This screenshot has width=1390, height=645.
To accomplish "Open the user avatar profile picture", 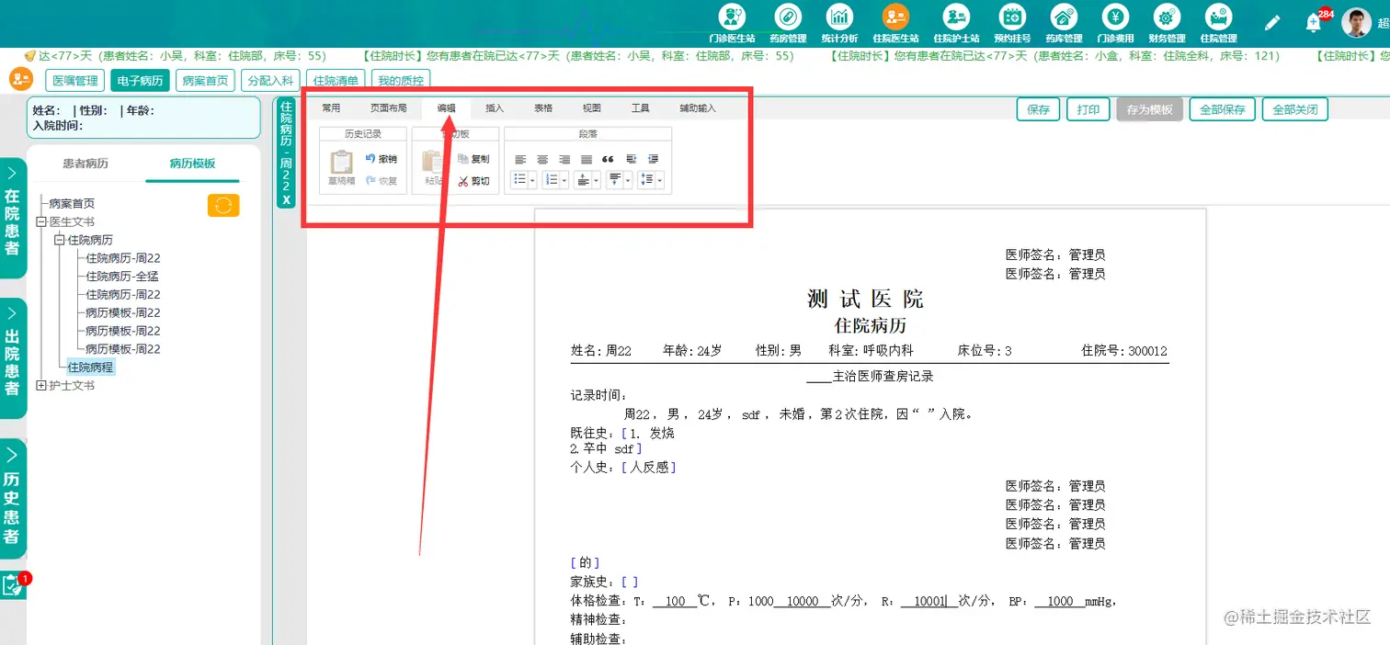I will tap(1356, 23).
